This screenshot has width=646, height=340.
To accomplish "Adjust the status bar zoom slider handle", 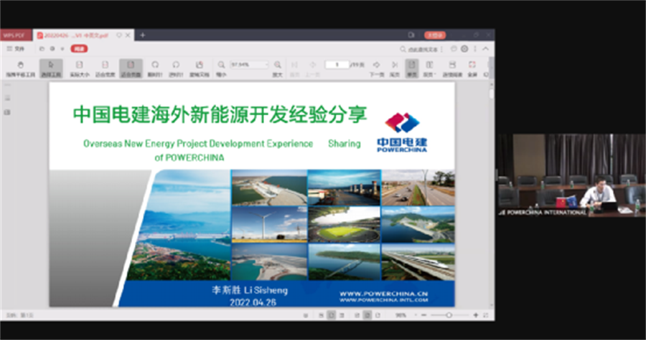I will tap(449, 315).
